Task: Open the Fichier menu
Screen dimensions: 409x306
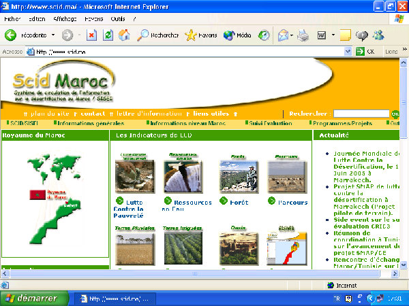Action: (x=12, y=19)
